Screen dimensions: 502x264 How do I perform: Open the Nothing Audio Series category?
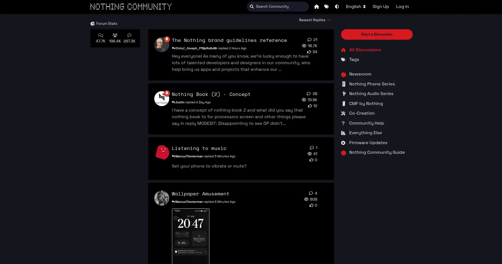click(371, 94)
